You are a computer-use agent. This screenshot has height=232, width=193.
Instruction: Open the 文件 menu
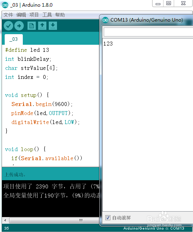click(x=8, y=15)
